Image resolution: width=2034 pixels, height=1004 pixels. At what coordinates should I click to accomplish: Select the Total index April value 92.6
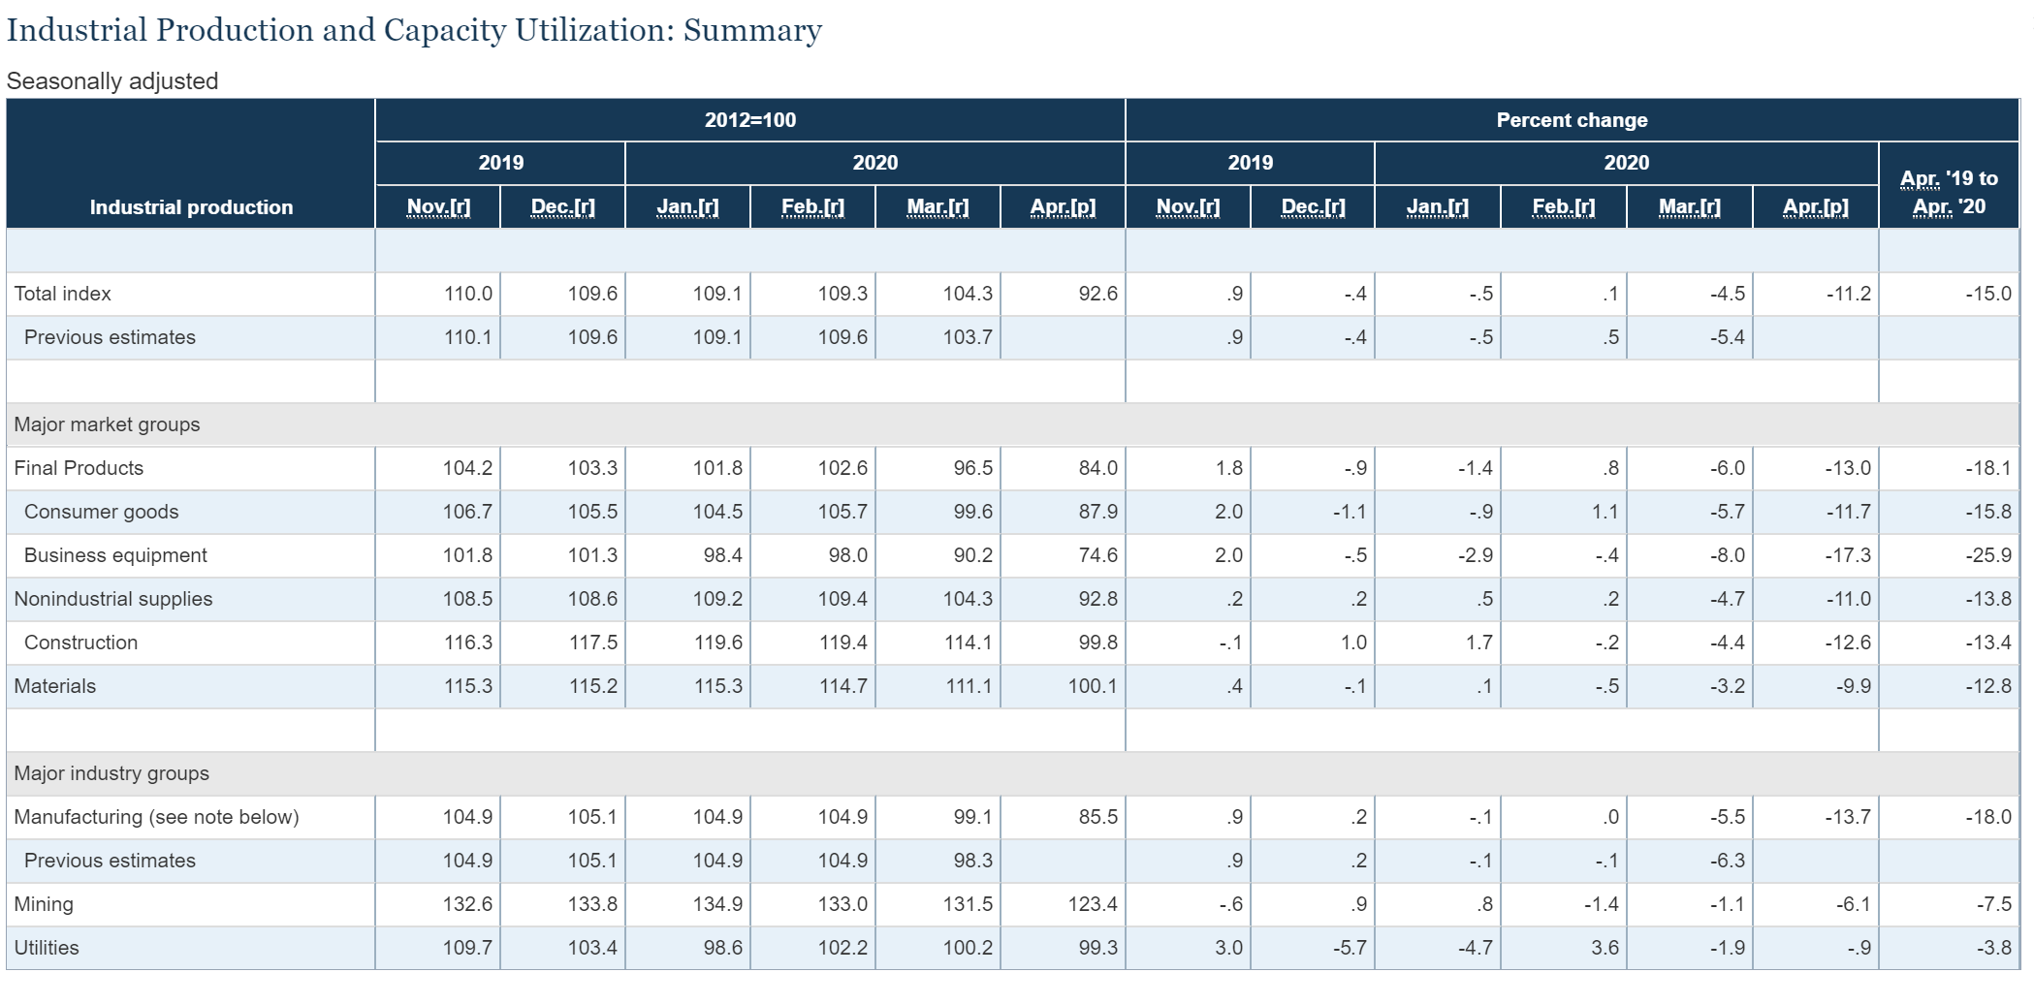1097,294
